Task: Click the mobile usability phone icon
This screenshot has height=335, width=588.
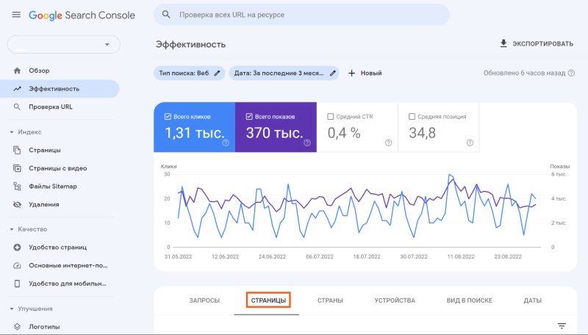Action: point(17,284)
